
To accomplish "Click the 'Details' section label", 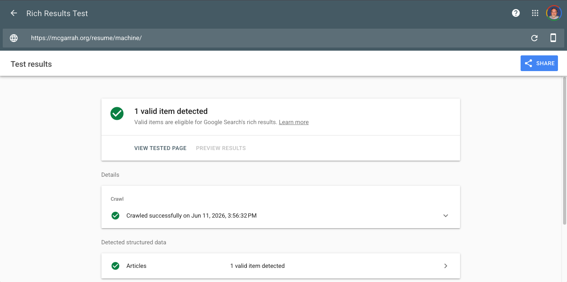I will pyautogui.click(x=110, y=175).
